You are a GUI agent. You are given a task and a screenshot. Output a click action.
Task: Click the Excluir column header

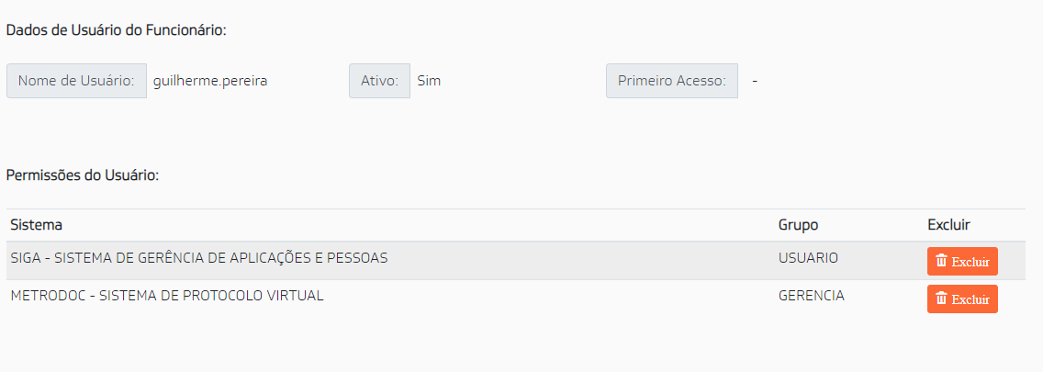948,225
